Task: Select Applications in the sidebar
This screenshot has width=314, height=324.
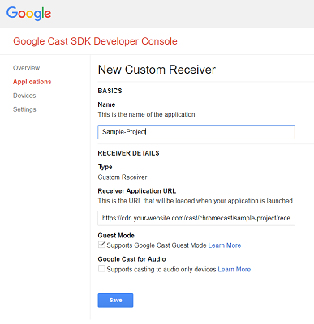Action: pos(32,82)
